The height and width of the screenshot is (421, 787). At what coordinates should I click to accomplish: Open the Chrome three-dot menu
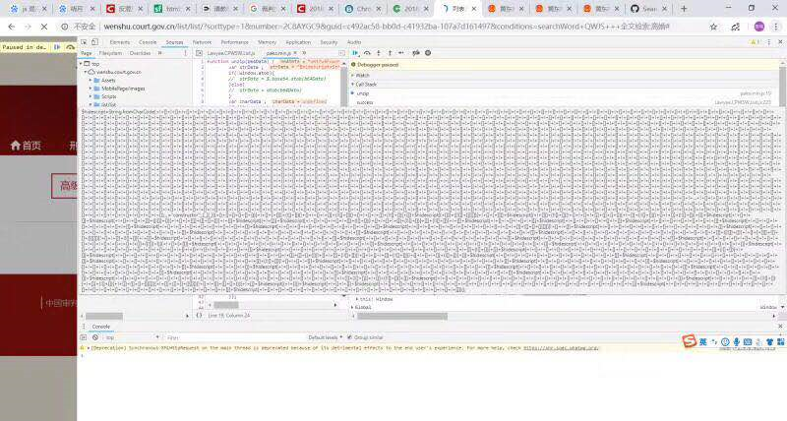coord(776,27)
